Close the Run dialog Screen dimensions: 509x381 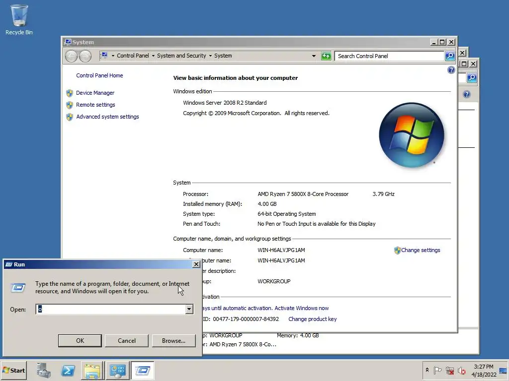(x=196, y=264)
